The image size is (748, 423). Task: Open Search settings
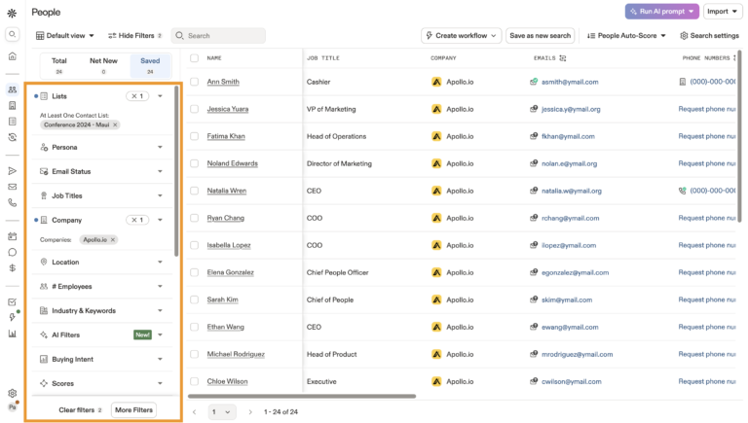[709, 36]
